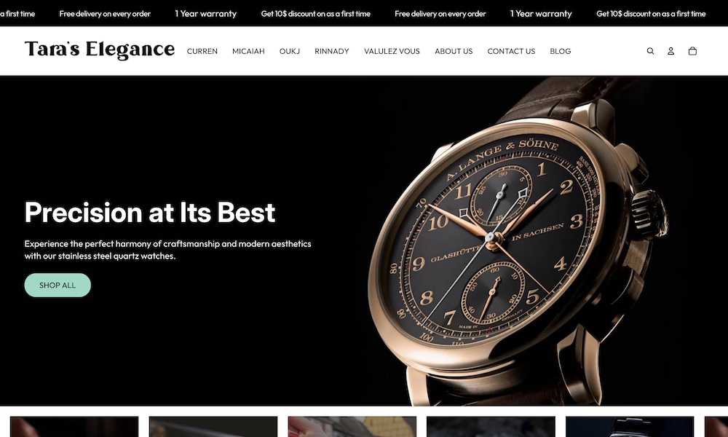Navigate to the BLOG page
This screenshot has height=437, width=728.
point(561,51)
